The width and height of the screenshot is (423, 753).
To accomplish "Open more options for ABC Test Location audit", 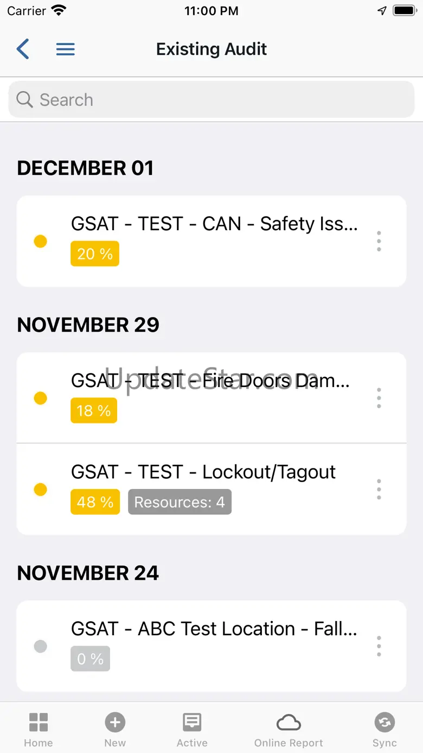I will click(x=379, y=646).
